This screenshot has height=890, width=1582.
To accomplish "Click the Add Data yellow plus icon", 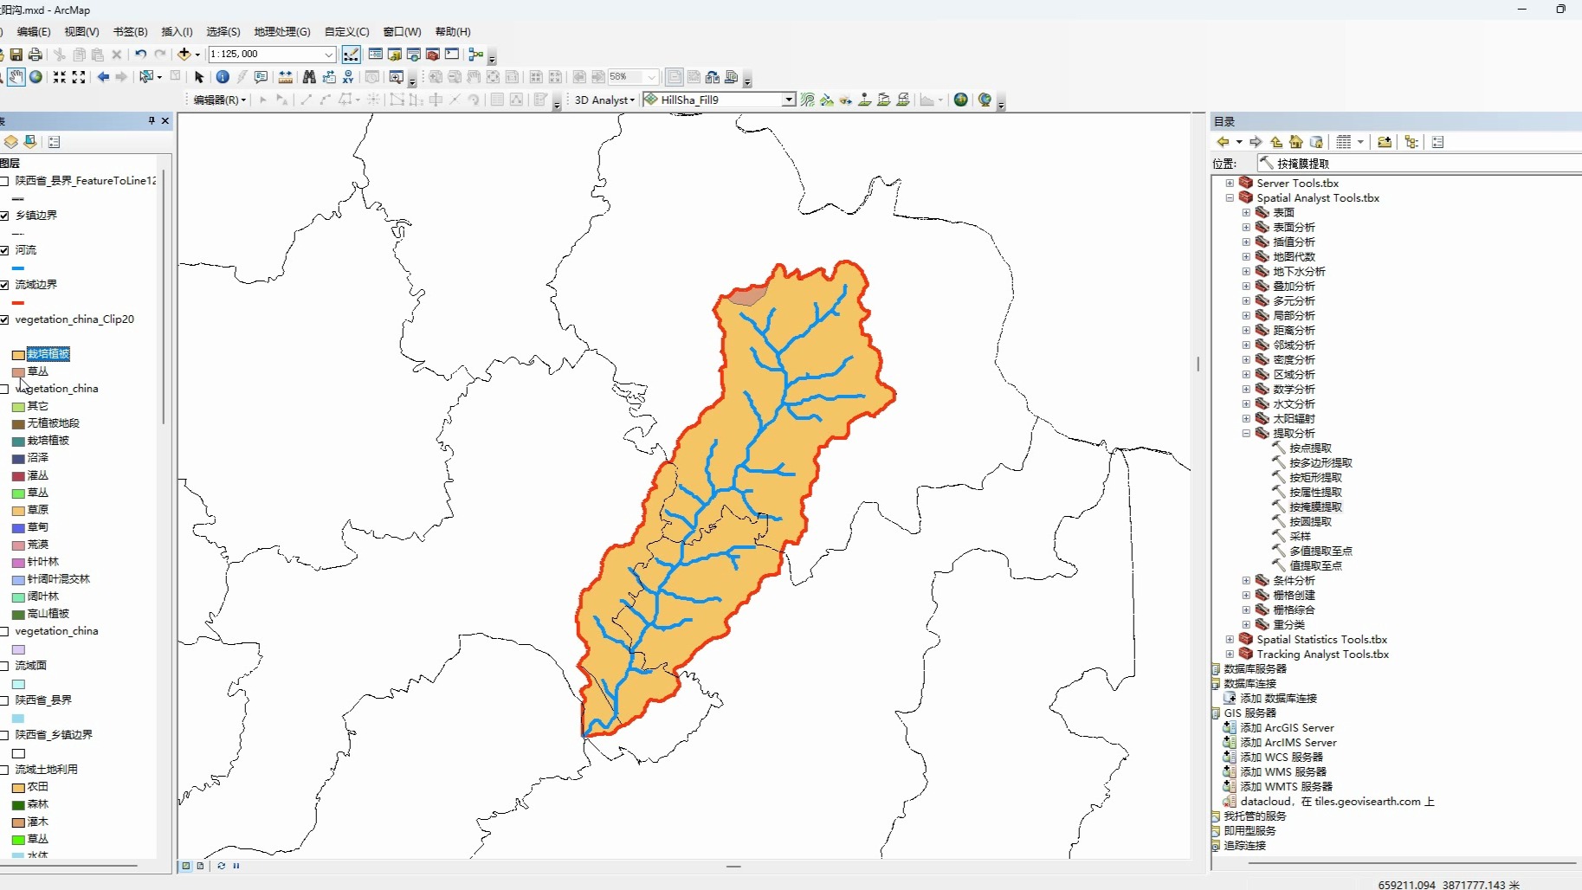I will click(184, 54).
